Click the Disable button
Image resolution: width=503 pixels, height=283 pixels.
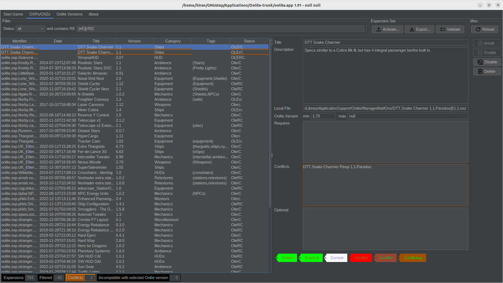click(487, 62)
